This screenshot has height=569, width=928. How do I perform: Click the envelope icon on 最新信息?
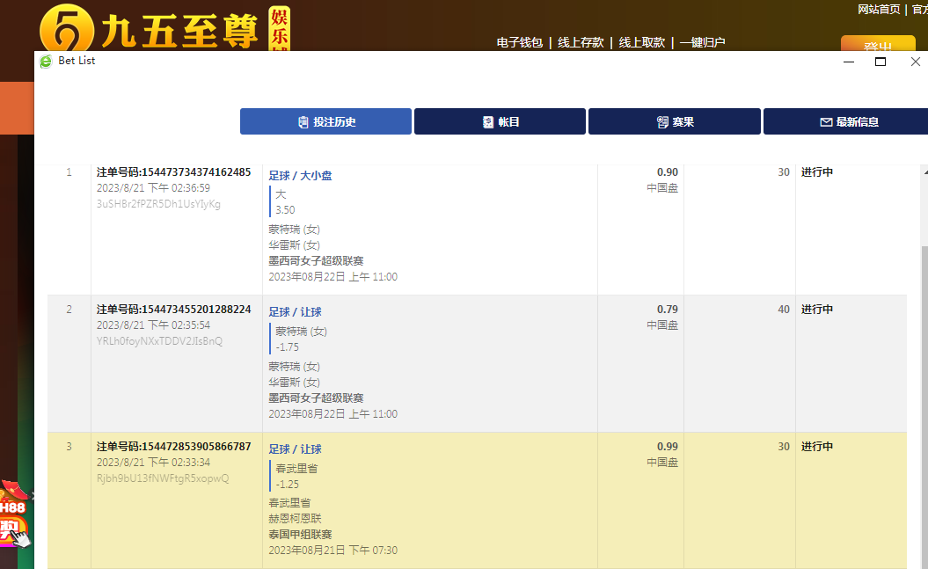tap(826, 122)
